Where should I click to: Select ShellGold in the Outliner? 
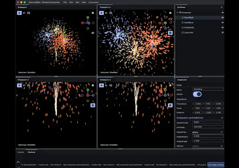click(189, 28)
